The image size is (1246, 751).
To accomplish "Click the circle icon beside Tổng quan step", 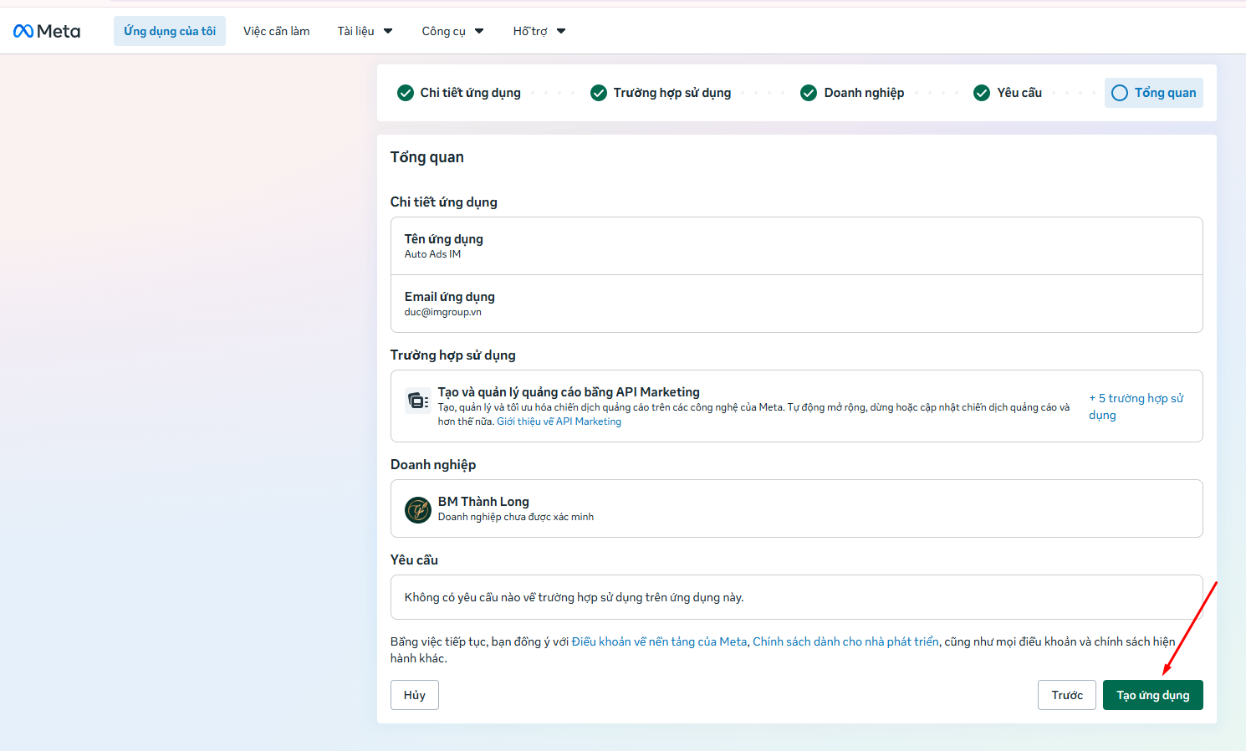I will (1120, 93).
